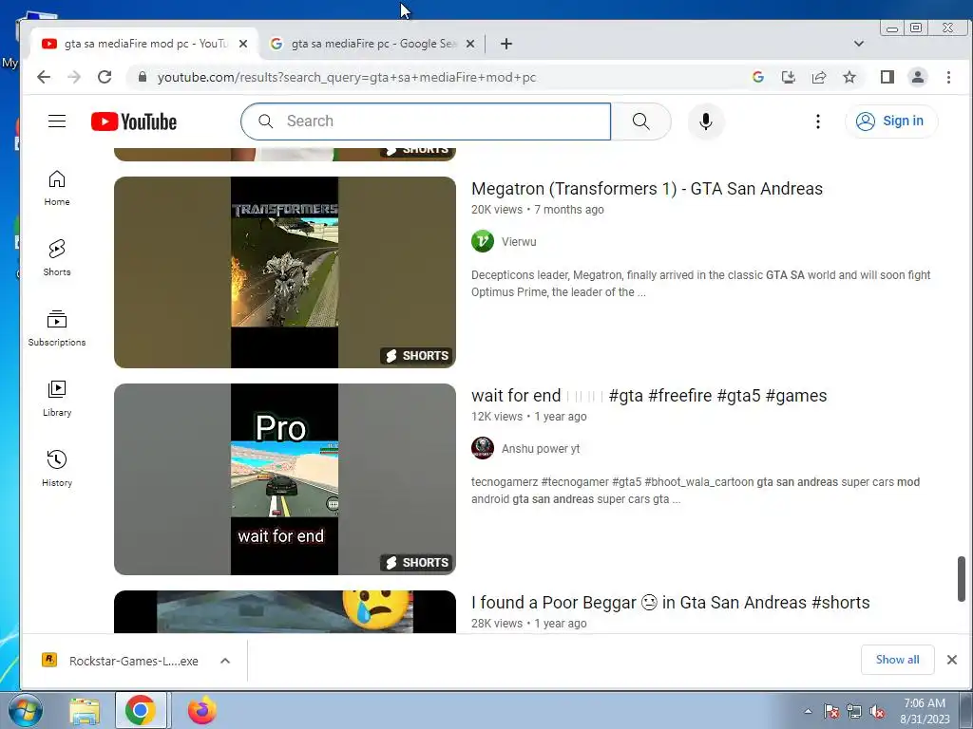Switch to the YouTube gta sa mediaFire tab
This screenshot has height=729, width=973.
point(144,44)
